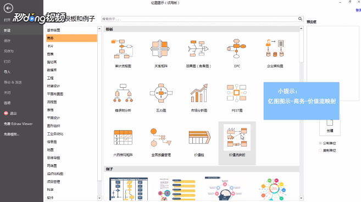The width and height of the screenshot is (361, 202).
Task: Select the 公制单位 metric units radio button
Action: coord(320,143)
